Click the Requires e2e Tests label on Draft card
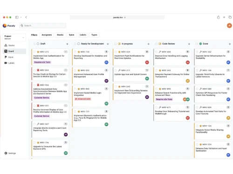This screenshot has height=174, width=233. [42, 62]
